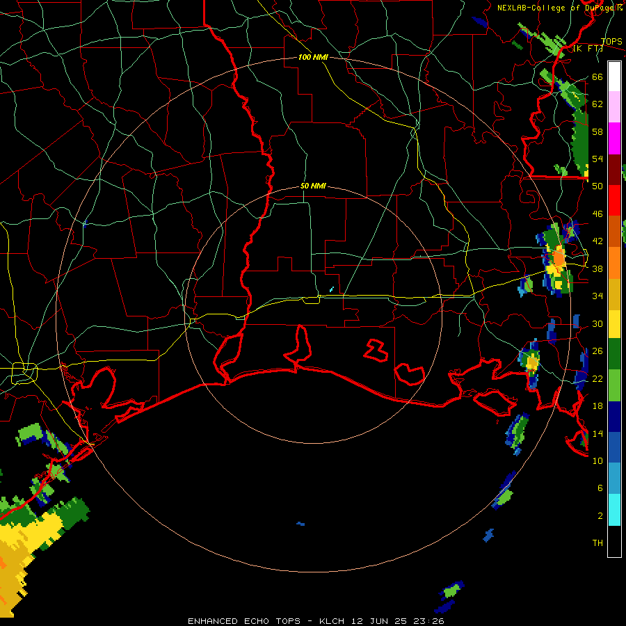Image resolution: width=626 pixels, height=626 pixels.
Task: Select the magenta 58 kft legend swatch
Action: click(x=614, y=138)
